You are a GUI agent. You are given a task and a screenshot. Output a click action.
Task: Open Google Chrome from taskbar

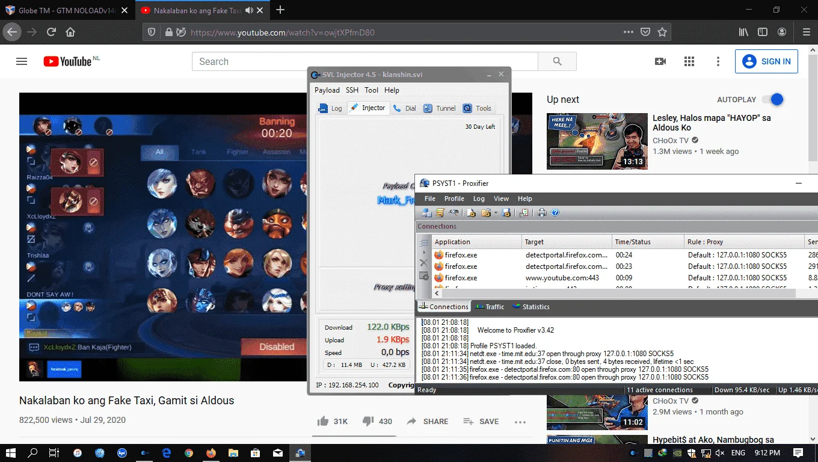[x=189, y=452]
